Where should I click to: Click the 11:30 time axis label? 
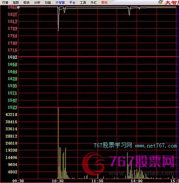point(97,181)
